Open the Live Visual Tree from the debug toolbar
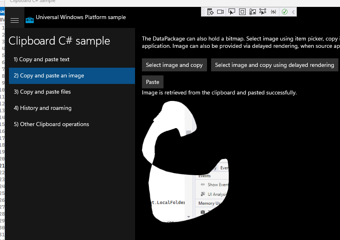Viewport: 340px width, 240px height. click(x=210, y=12)
